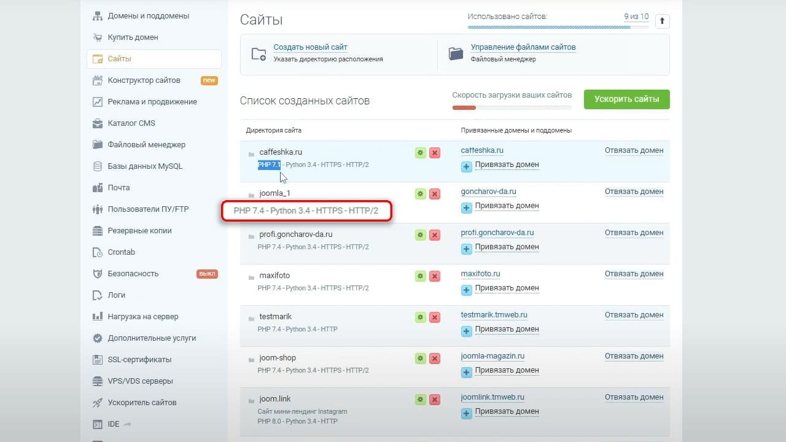Viewport: 786px width, 442px height.
Task: Click folder icon next to caffeshka.ru directory
Action: tap(251, 154)
